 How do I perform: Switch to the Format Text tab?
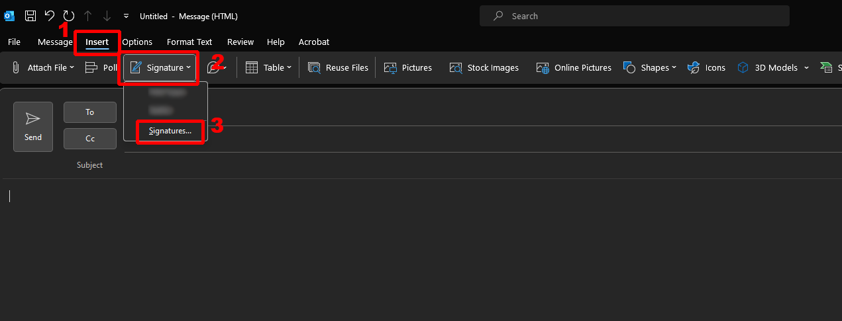(x=189, y=42)
